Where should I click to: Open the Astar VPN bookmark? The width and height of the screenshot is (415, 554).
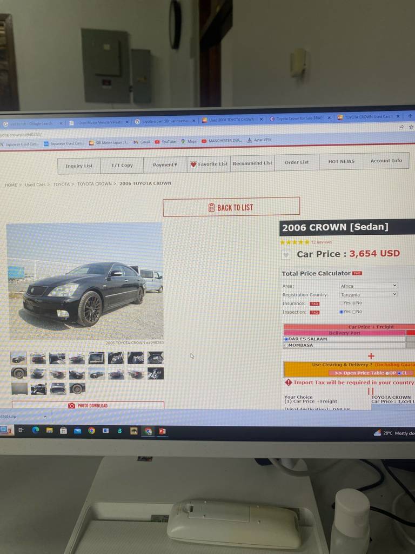(259, 140)
